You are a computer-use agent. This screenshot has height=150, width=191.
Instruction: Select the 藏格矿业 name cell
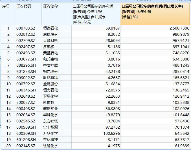coord(56,109)
